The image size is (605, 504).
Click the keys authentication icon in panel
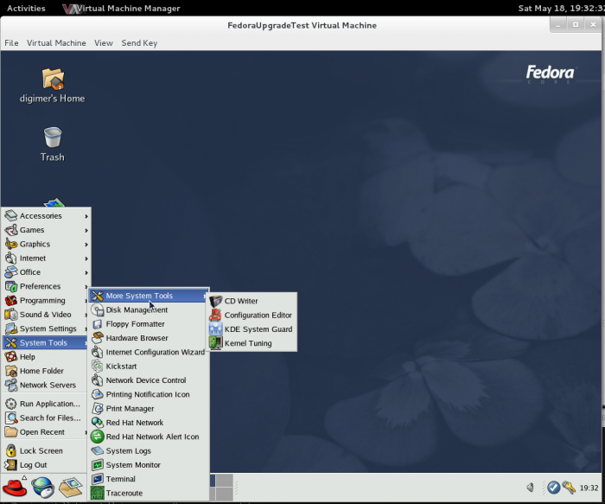[569, 488]
